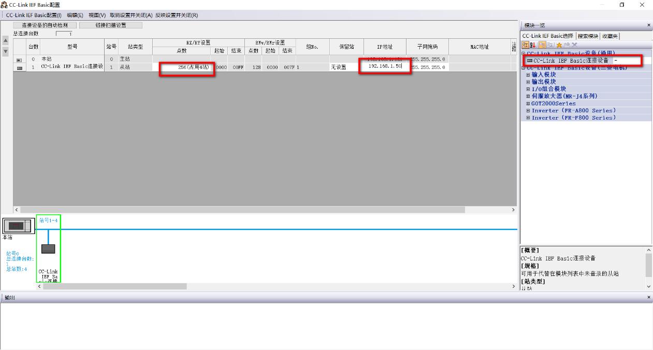Click the 保留站 column header
The width and height of the screenshot is (653, 350).
coord(346,47)
